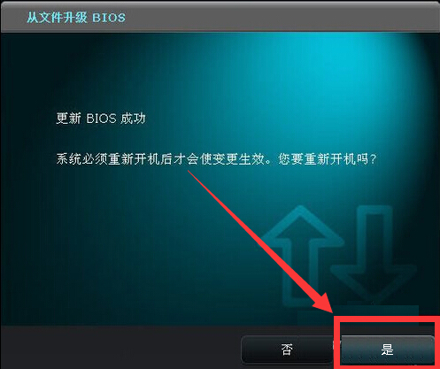Click the 更新 BIOS 成功 message
This screenshot has width=440, height=369.
(101, 119)
